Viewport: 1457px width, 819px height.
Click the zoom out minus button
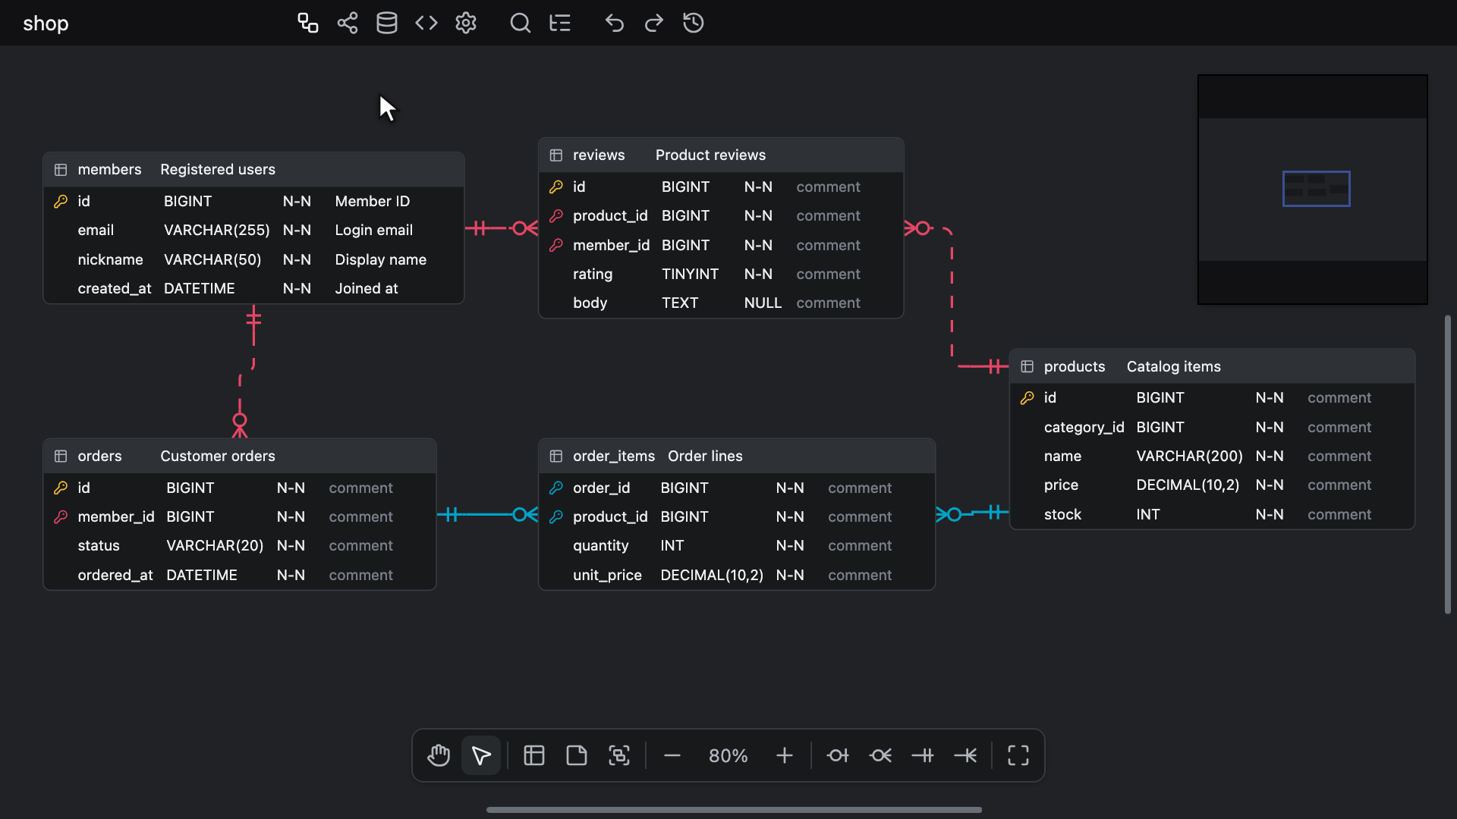672,755
